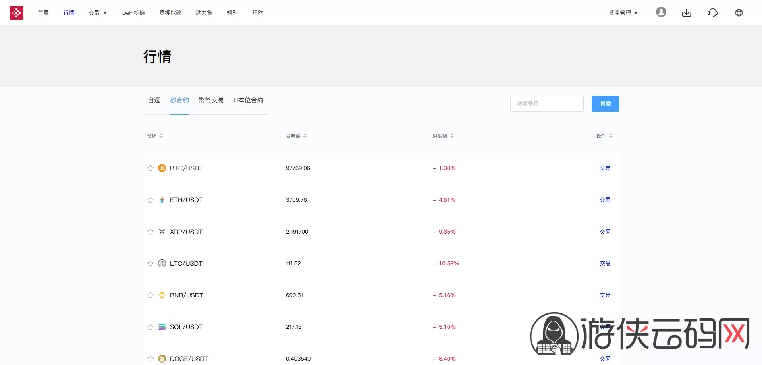Open customer support via headset icon
The image size is (762, 365).
pyautogui.click(x=713, y=12)
